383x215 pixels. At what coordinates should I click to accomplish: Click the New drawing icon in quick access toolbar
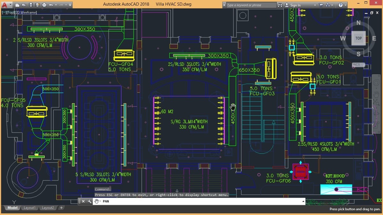[x=18, y=5]
